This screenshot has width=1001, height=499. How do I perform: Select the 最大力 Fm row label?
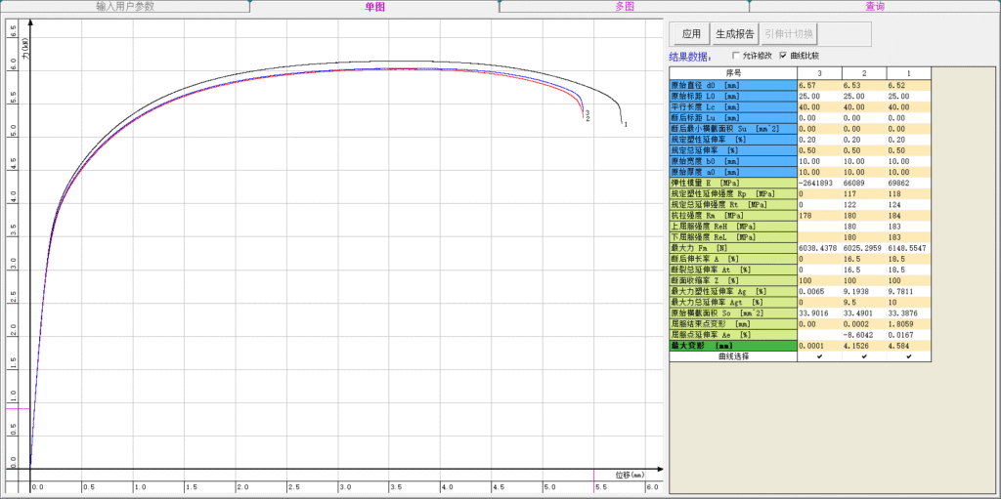(x=733, y=248)
